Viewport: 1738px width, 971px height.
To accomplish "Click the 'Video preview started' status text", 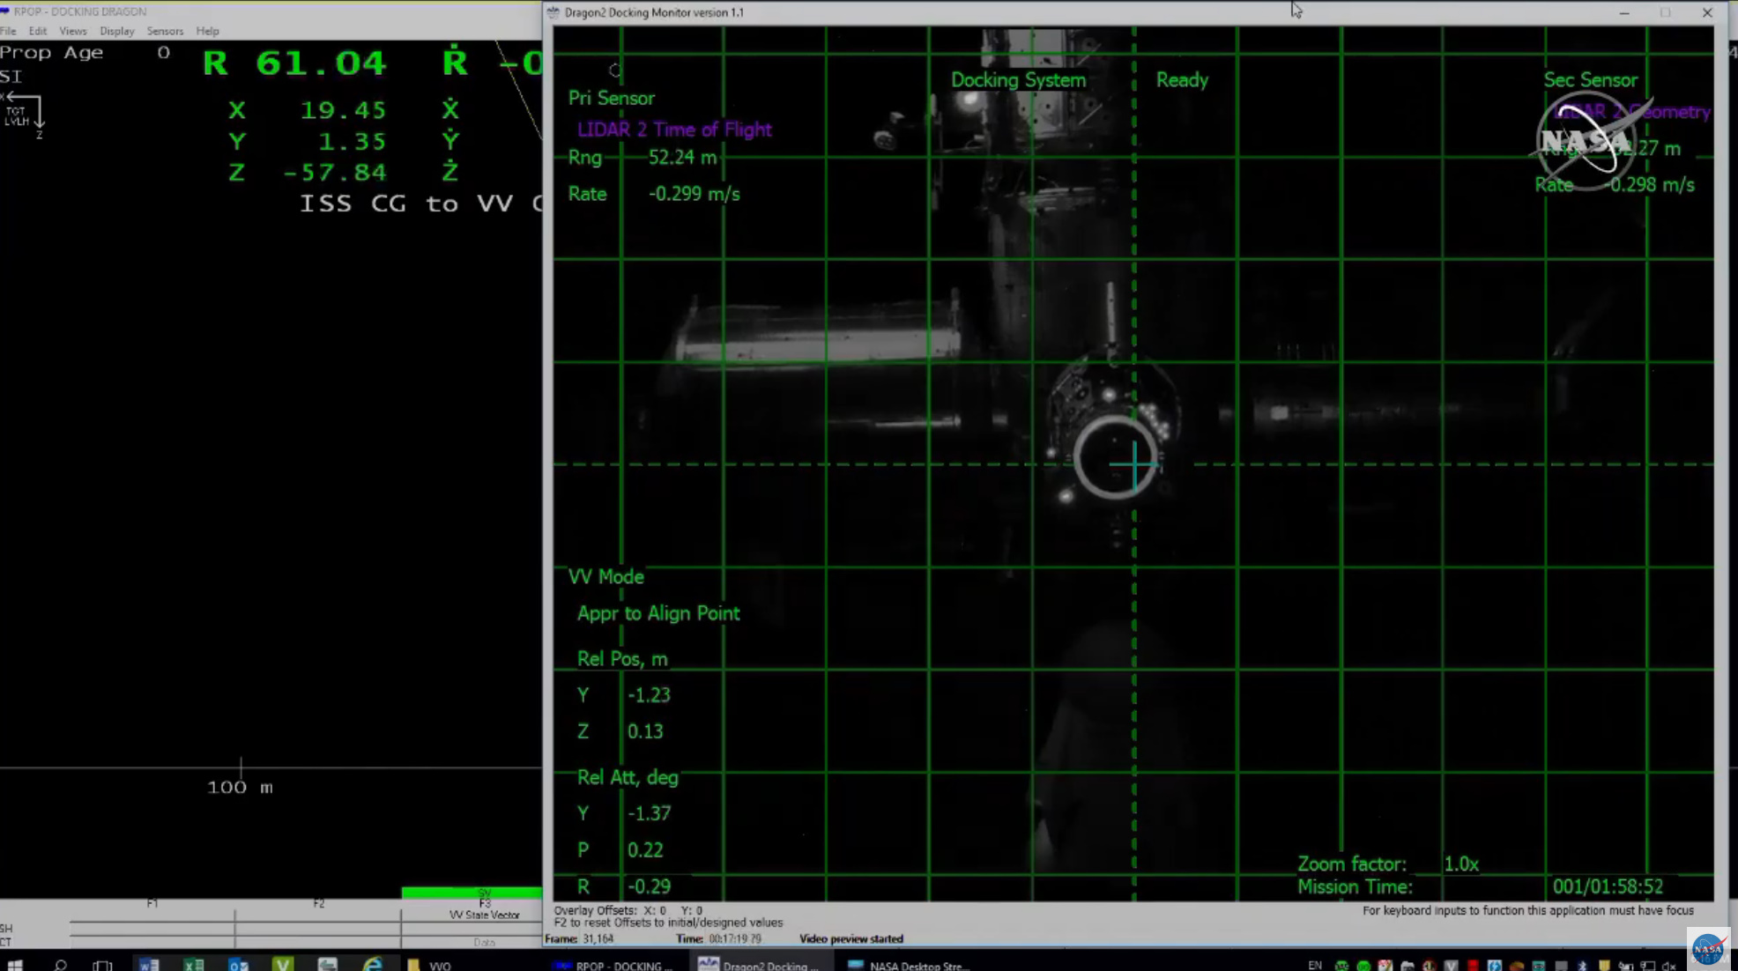I will (851, 939).
